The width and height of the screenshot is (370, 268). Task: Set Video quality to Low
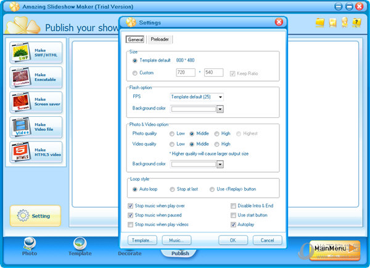pyautogui.click(x=172, y=144)
